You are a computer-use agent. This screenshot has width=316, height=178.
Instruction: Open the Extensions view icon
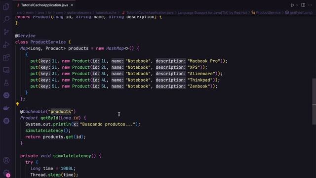(x=6, y=57)
